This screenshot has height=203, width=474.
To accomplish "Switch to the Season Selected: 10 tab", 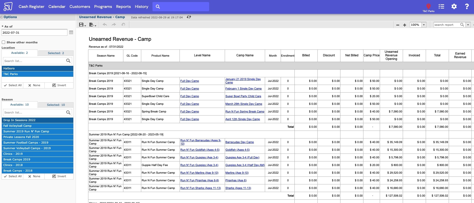I will click(56, 105).
